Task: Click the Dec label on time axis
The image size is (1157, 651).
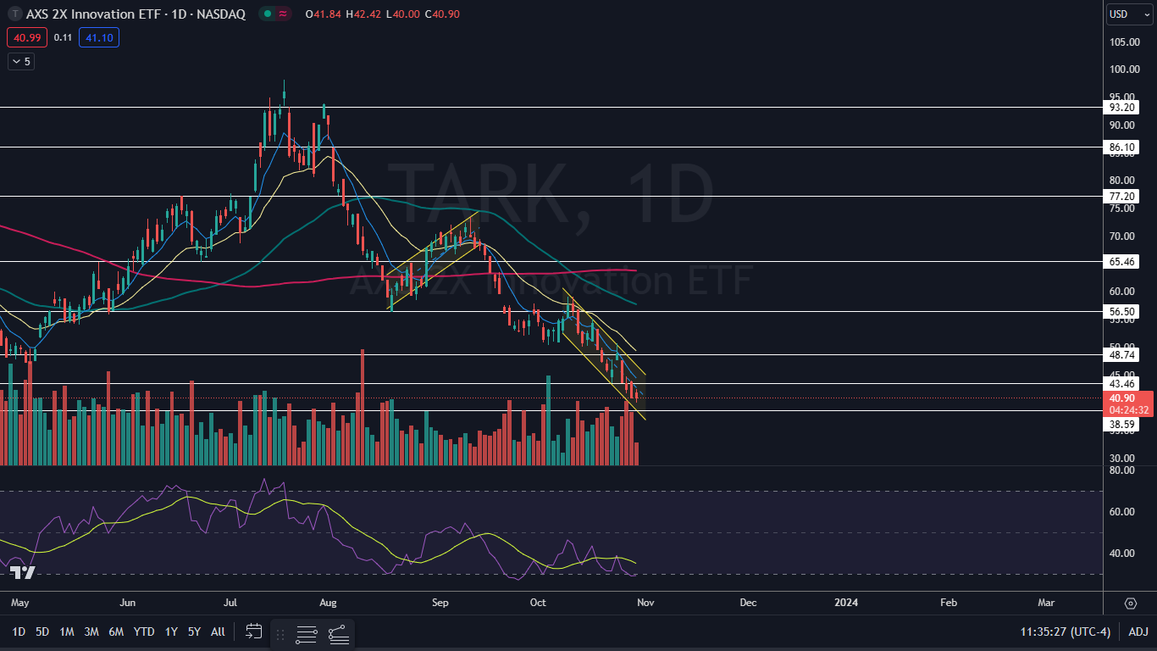Action: (x=748, y=603)
